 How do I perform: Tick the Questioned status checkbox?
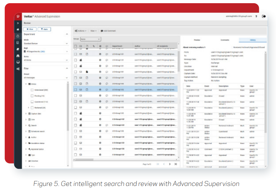[32, 102]
